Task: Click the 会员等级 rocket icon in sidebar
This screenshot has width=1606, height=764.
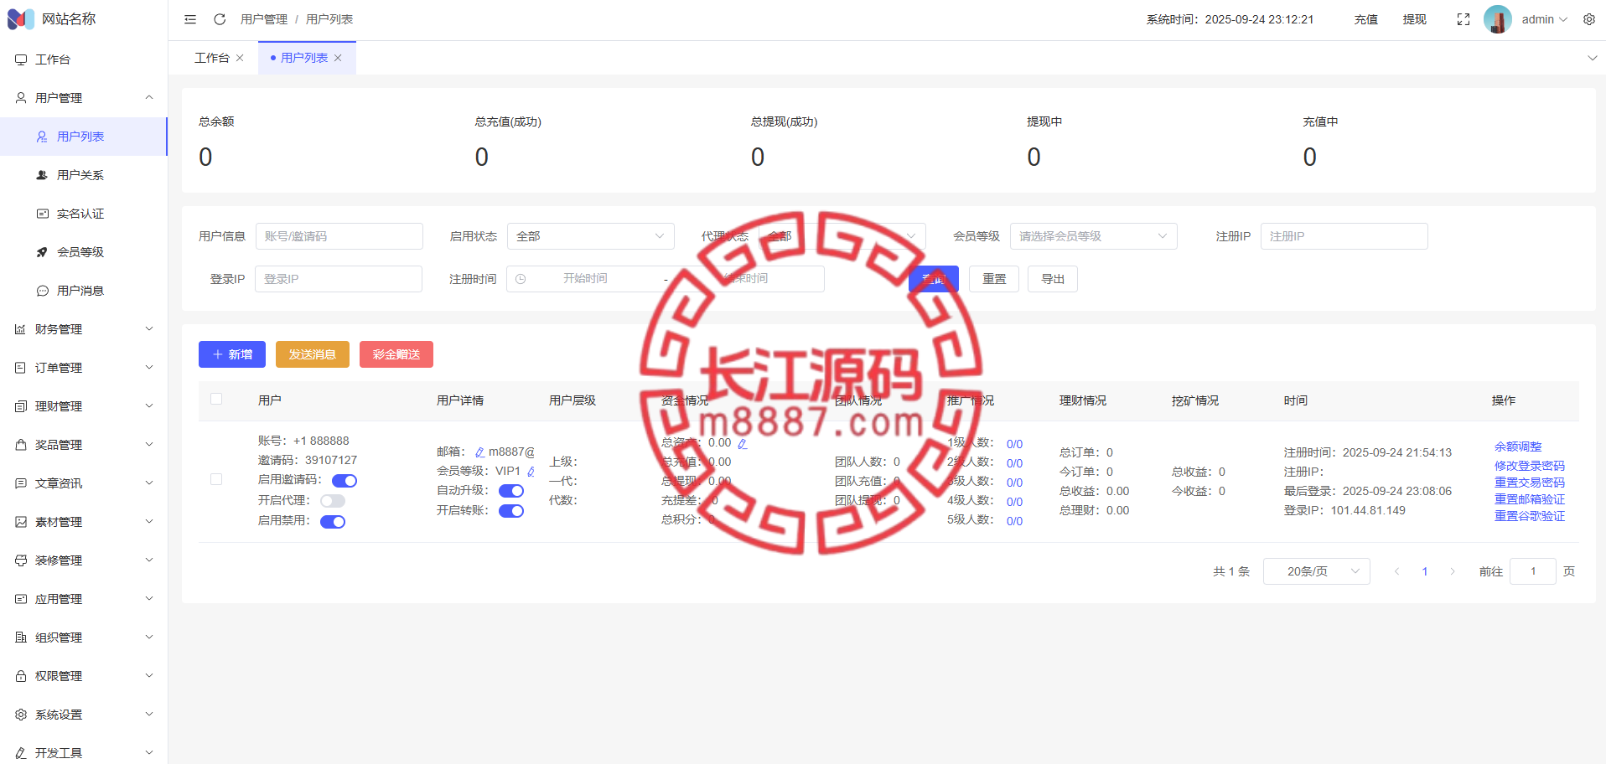Action: pyautogui.click(x=42, y=252)
